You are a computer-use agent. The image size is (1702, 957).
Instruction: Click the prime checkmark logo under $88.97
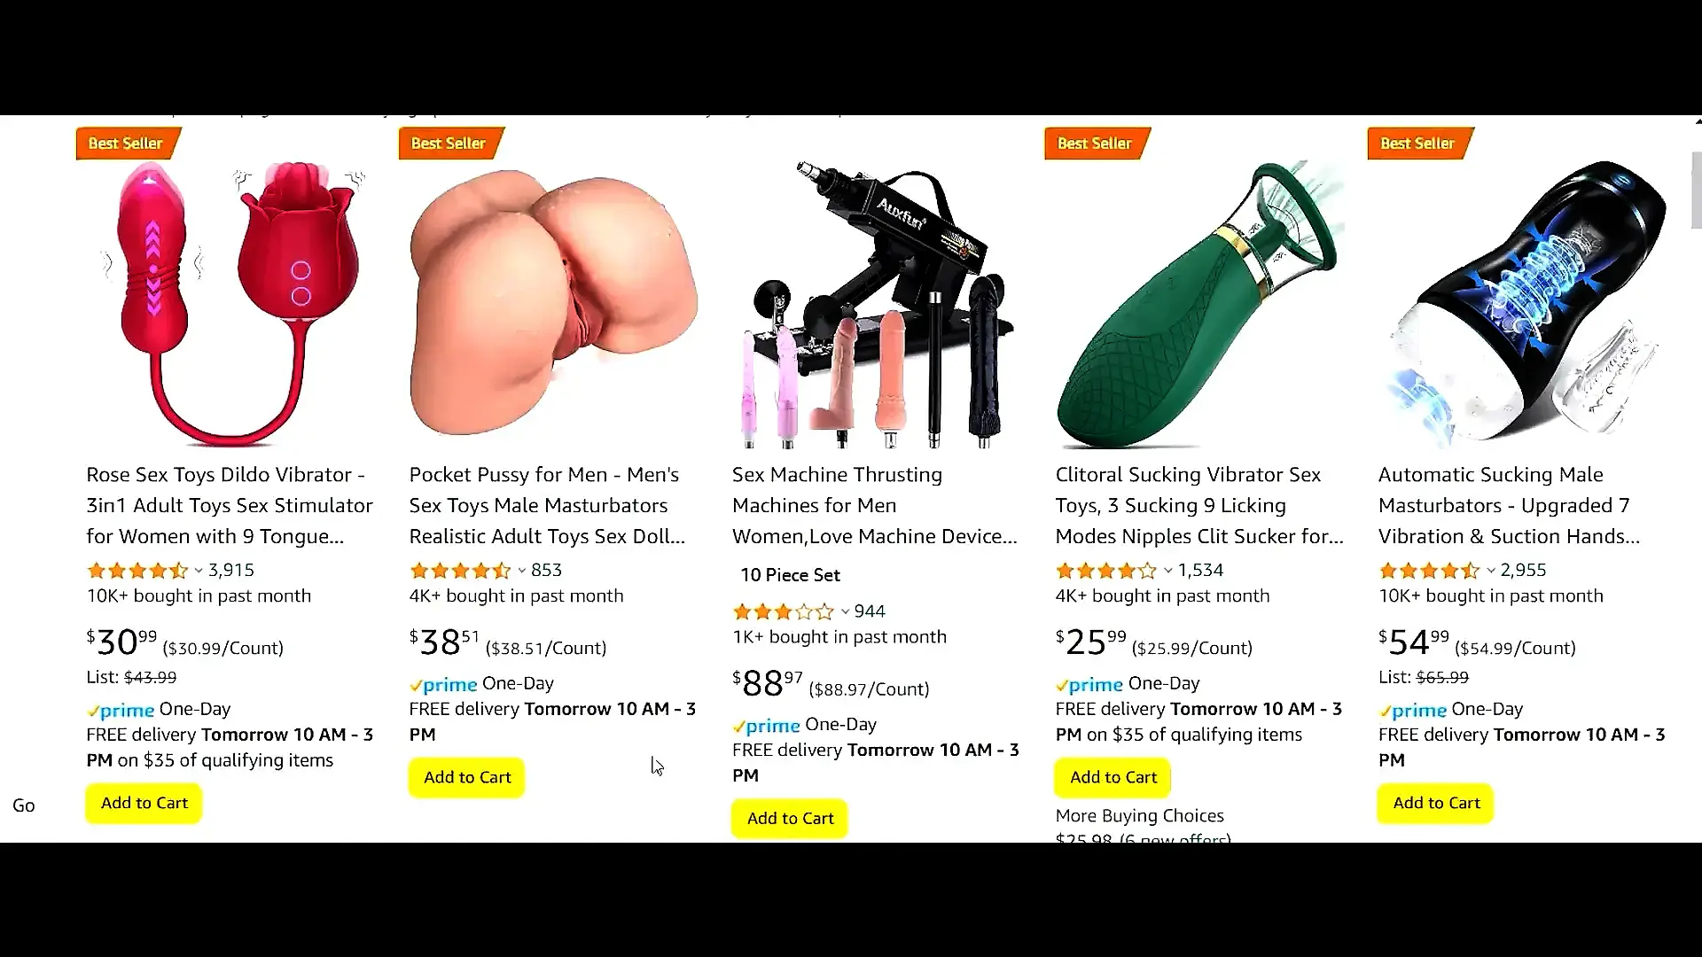coord(766,726)
